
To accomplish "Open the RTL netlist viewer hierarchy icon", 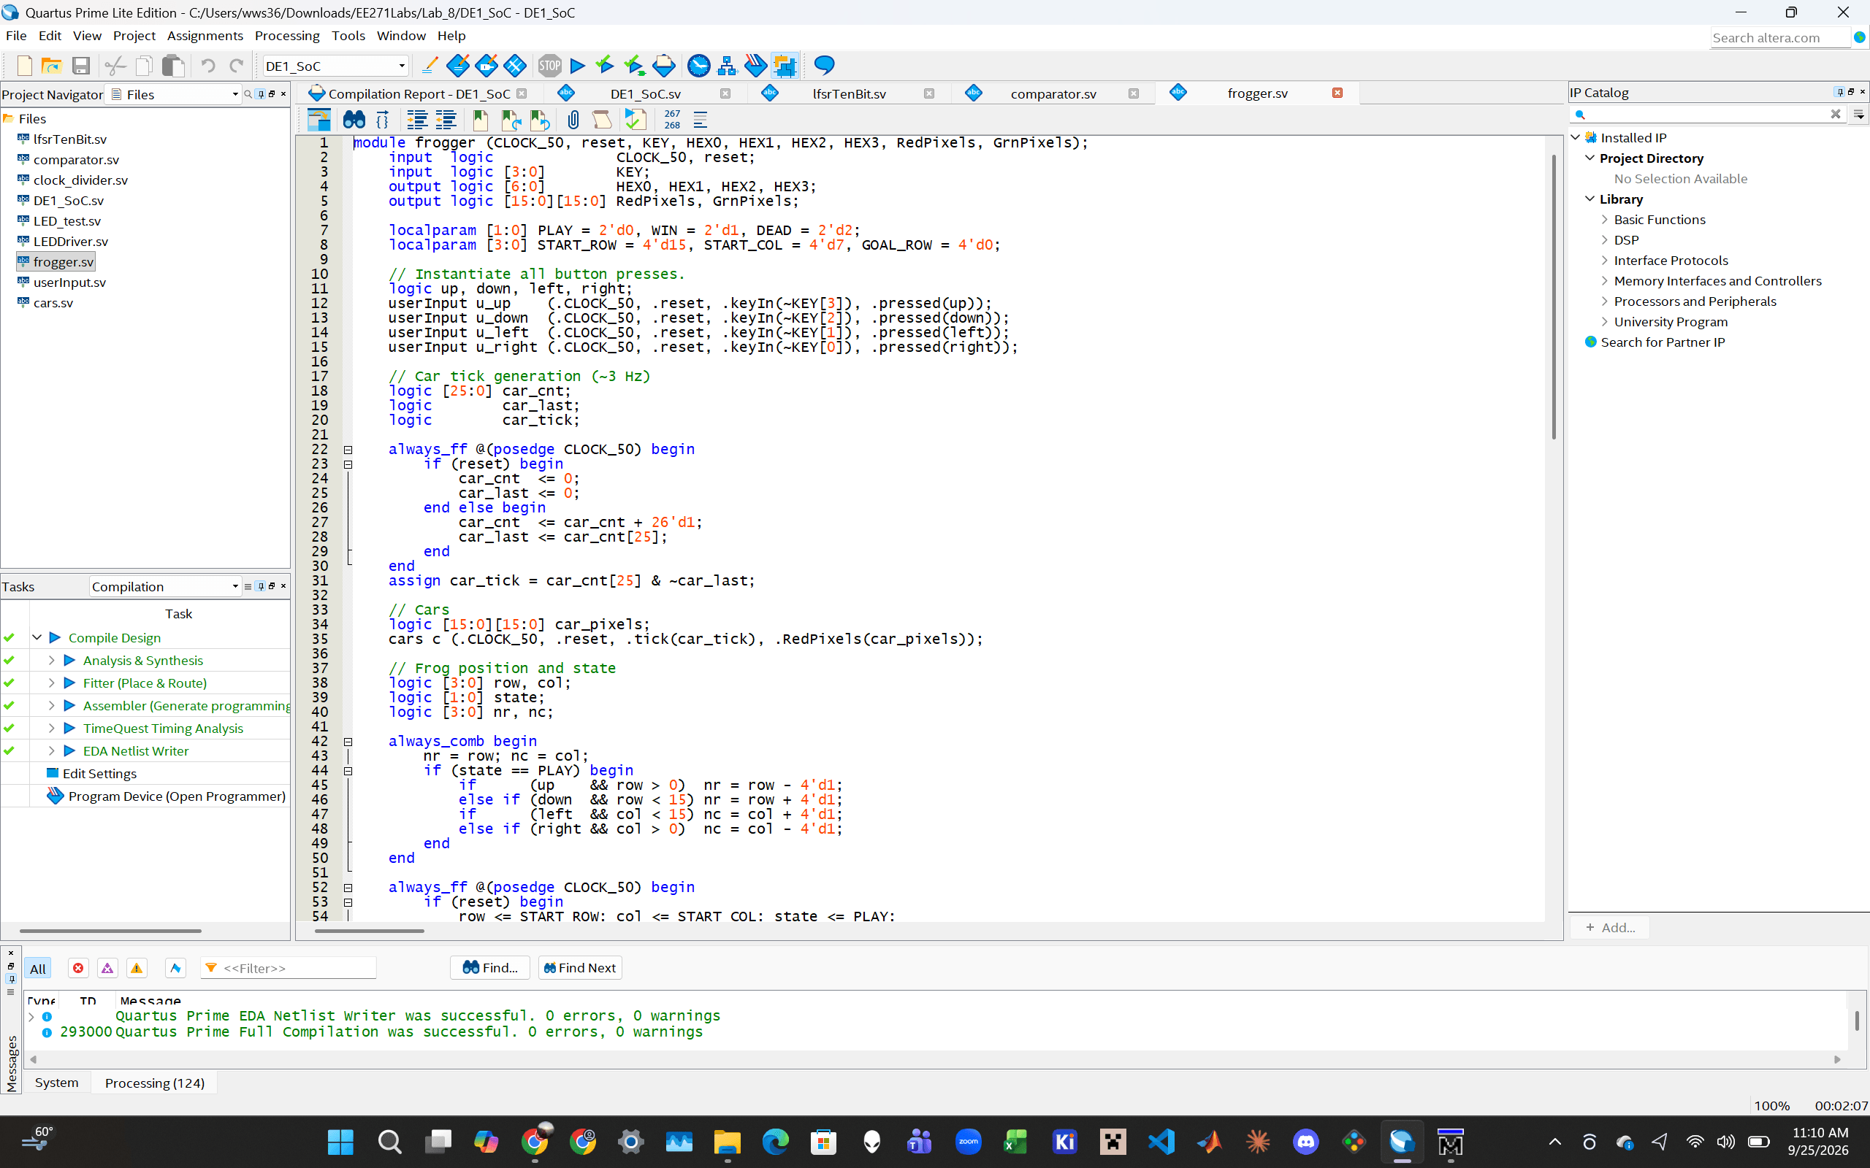I will pos(727,66).
